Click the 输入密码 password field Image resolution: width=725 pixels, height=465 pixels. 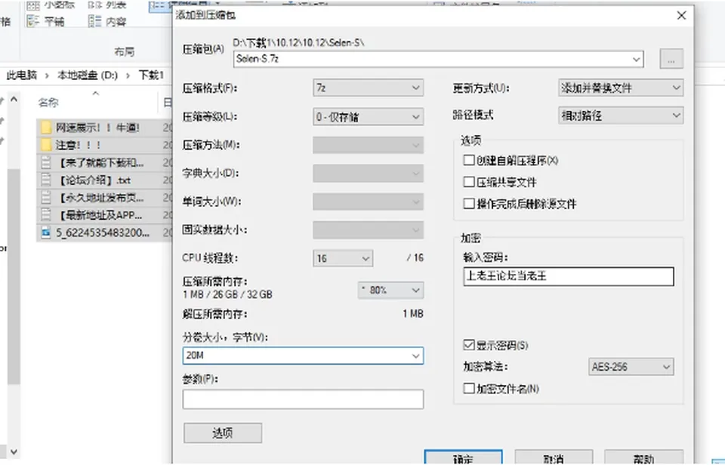pyautogui.click(x=568, y=276)
